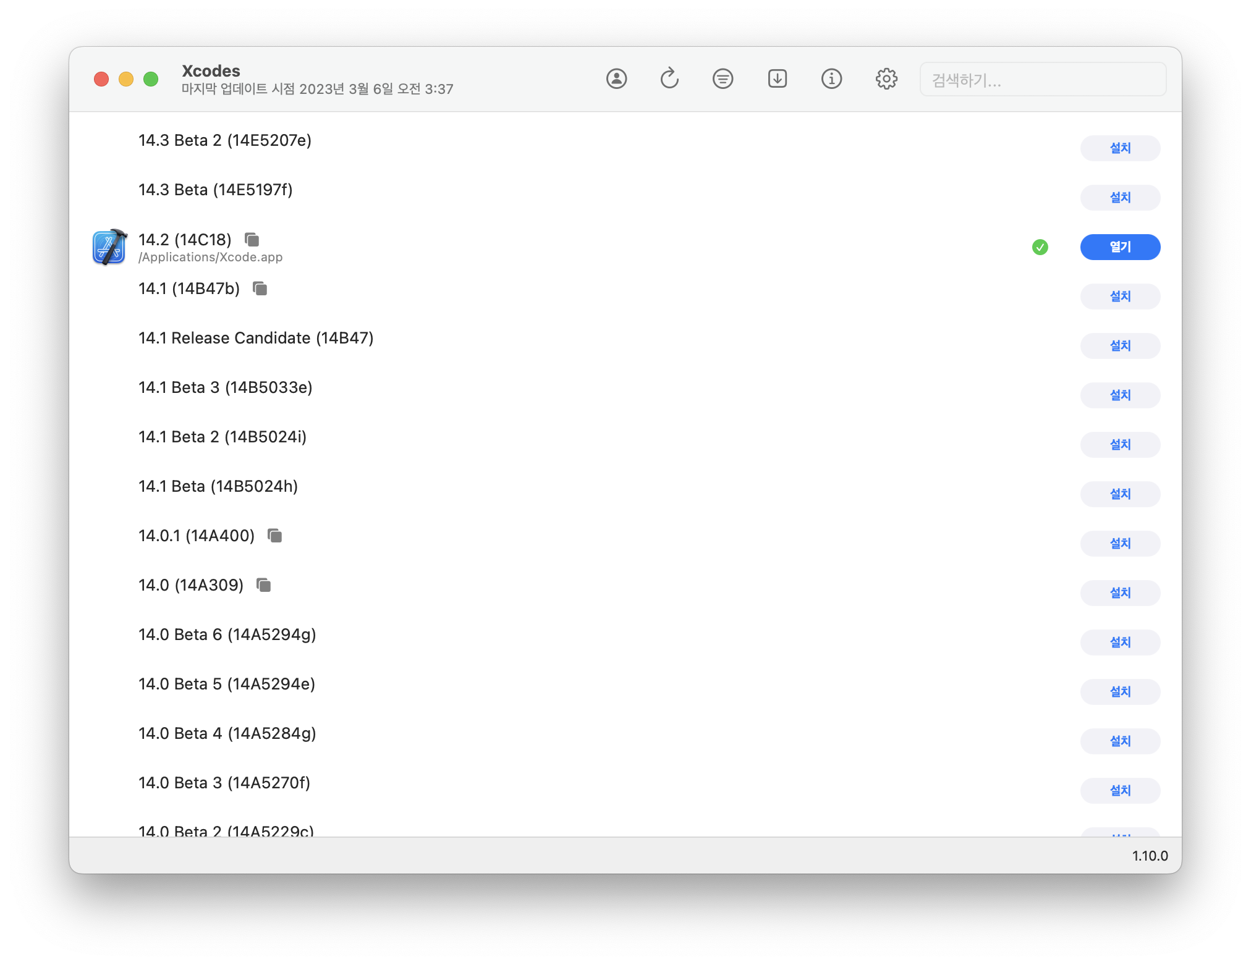Click copy icon next to 14.0.1 (14A400)
Screen dimensions: 1251x965
point(275,536)
